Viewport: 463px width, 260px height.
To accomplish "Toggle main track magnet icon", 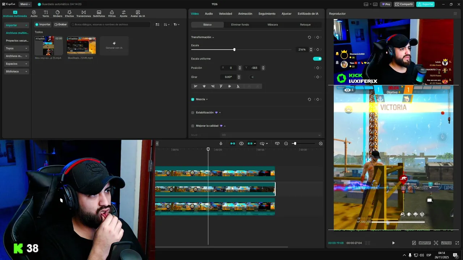I will click(233, 143).
